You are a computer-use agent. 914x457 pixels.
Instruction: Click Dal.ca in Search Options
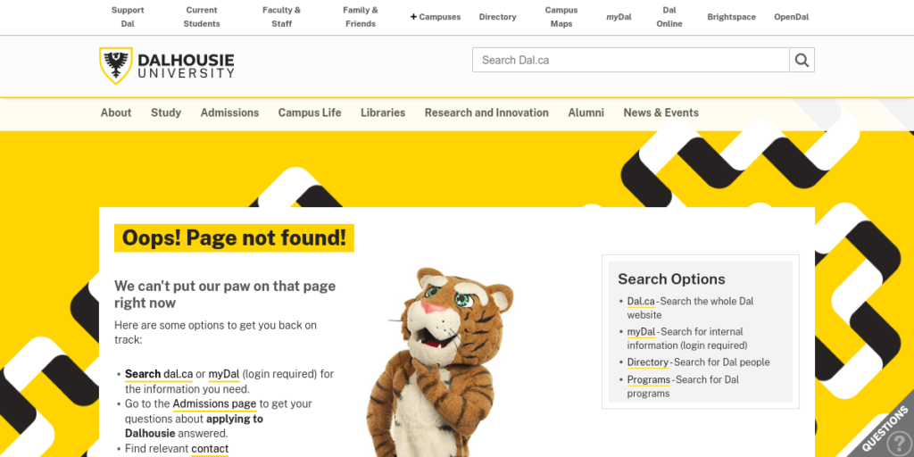click(641, 302)
